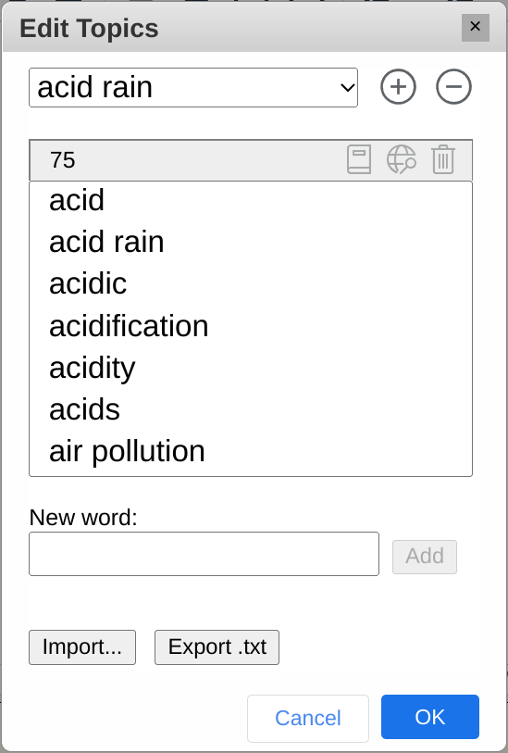Select acidity in the word list

click(x=251, y=368)
